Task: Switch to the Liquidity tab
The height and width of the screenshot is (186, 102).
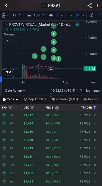Action: tap(91, 99)
